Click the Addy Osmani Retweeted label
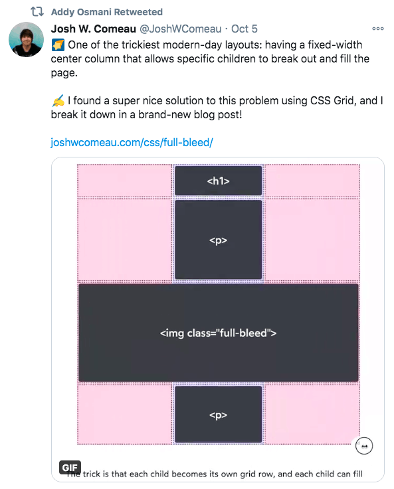 click(107, 12)
